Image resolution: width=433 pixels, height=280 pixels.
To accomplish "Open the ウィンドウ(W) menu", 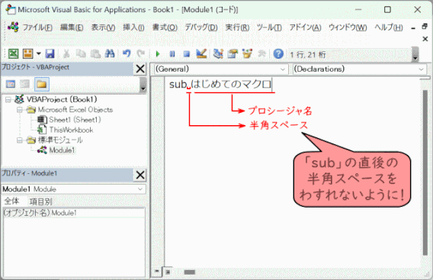I will [348, 27].
